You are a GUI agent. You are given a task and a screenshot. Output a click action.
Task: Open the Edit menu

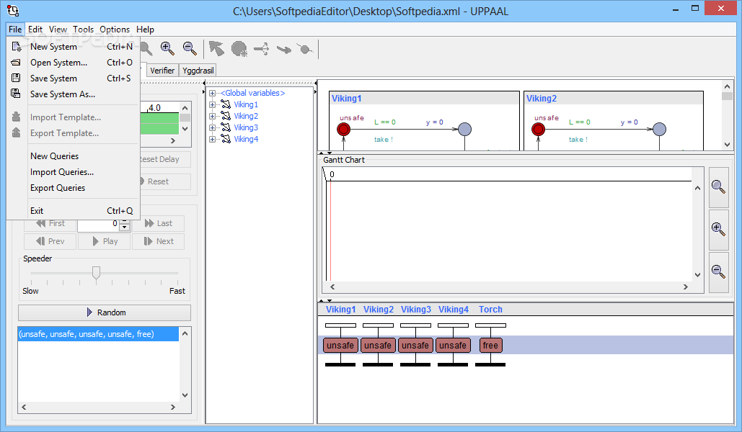35,30
